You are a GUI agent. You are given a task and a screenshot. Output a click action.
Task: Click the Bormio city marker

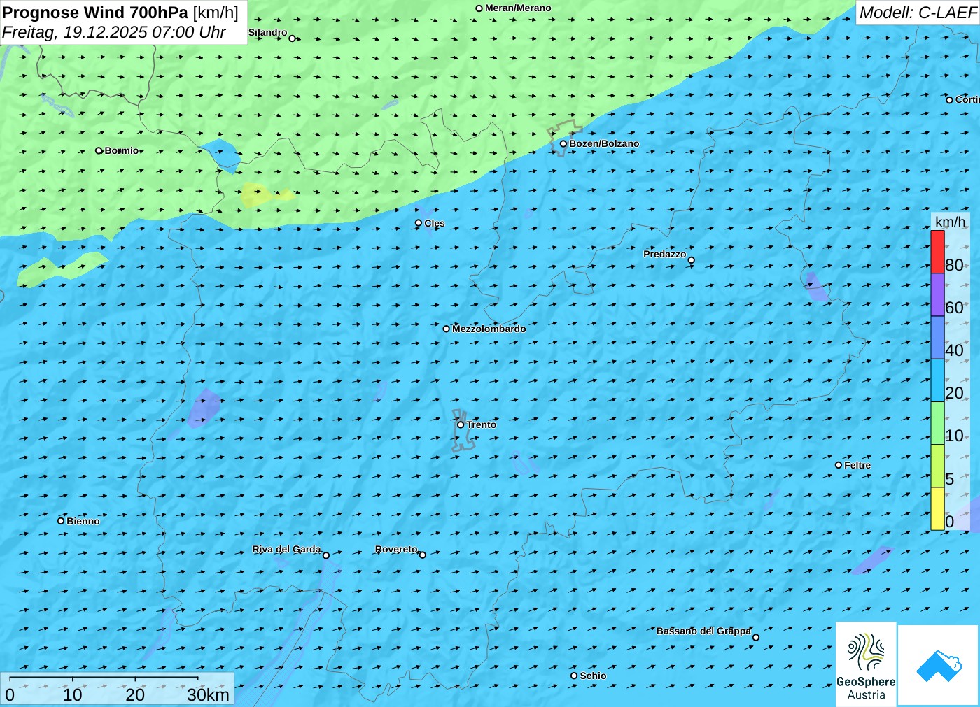point(99,150)
